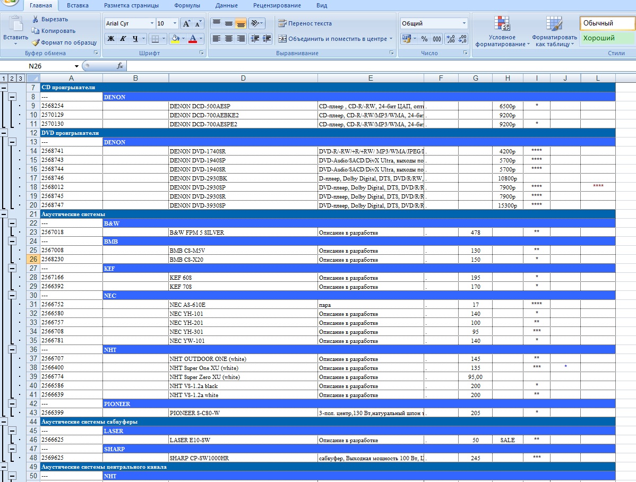The image size is (636, 482).
Task: Click the Name Box showing N26
Action: click(x=40, y=66)
